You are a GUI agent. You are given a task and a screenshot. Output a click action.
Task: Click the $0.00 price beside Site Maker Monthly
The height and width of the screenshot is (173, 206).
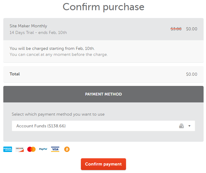192,29
